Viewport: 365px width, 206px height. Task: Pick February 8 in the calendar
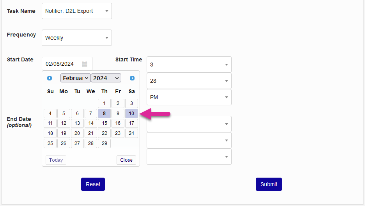click(104, 113)
